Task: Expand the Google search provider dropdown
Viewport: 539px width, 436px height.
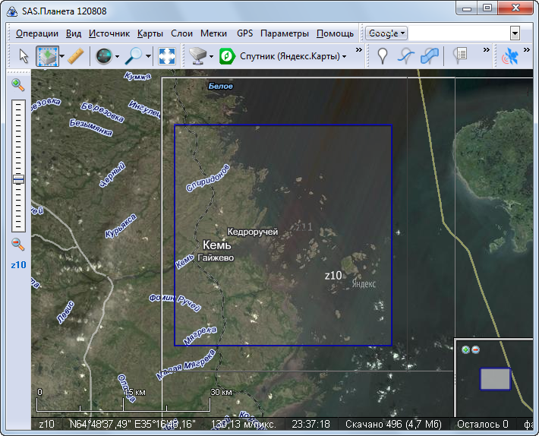Action: [386, 33]
